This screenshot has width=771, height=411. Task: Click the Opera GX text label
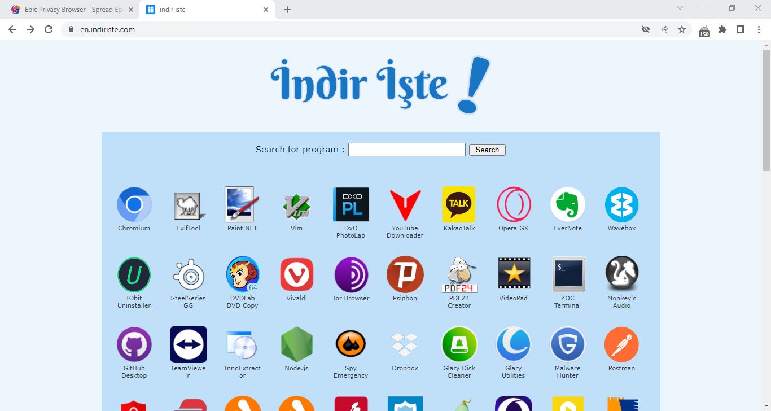tap(514, 228)
